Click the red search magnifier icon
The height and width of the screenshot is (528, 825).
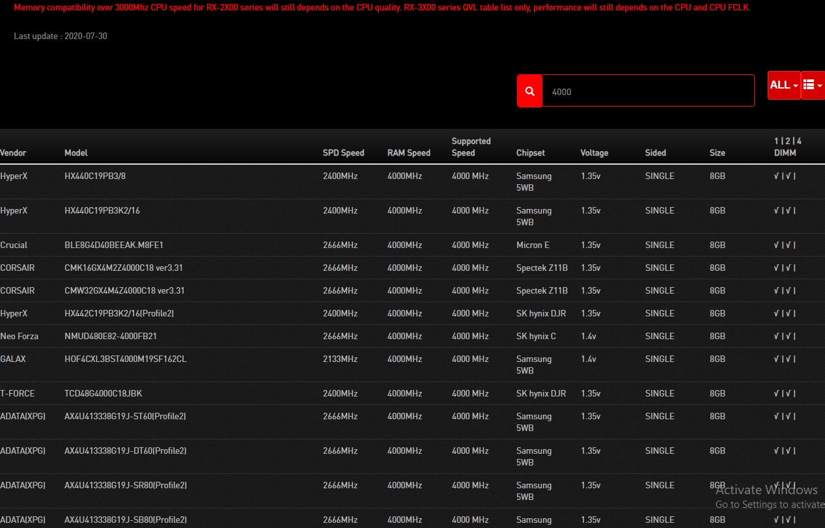[529, 91]
